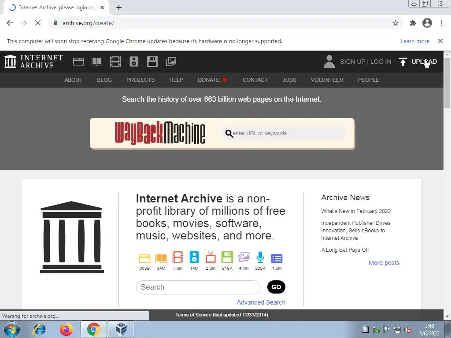This screenshot has width=451, height=338.
Task: Click the SIGN UP link
Action: pyautogui.click(x=353, y=62)
